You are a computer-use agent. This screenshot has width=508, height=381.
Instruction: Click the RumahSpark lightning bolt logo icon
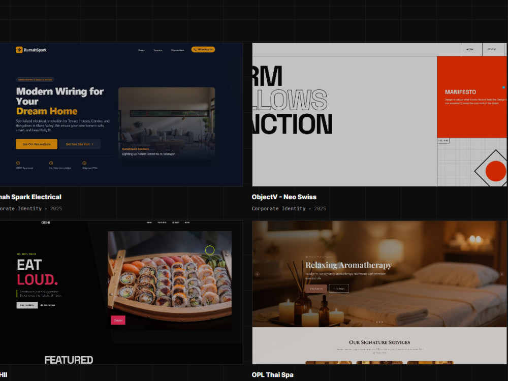19,50
